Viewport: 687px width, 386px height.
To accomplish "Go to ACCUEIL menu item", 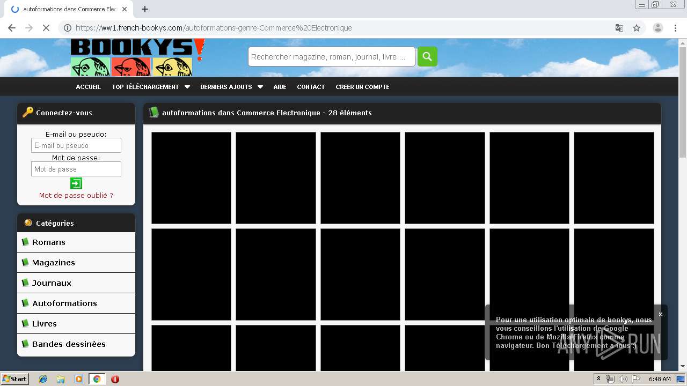I will [88, 87].
